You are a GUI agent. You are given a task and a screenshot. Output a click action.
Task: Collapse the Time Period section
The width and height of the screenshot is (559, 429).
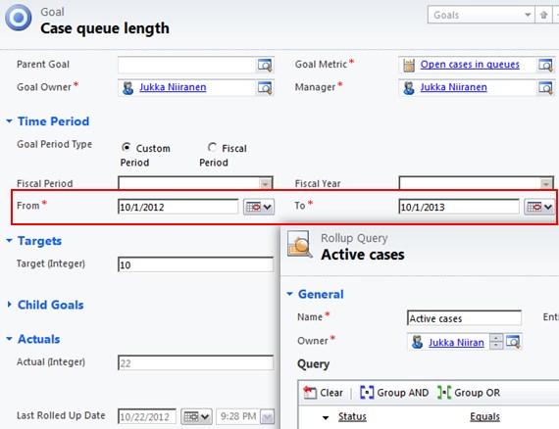9,121
